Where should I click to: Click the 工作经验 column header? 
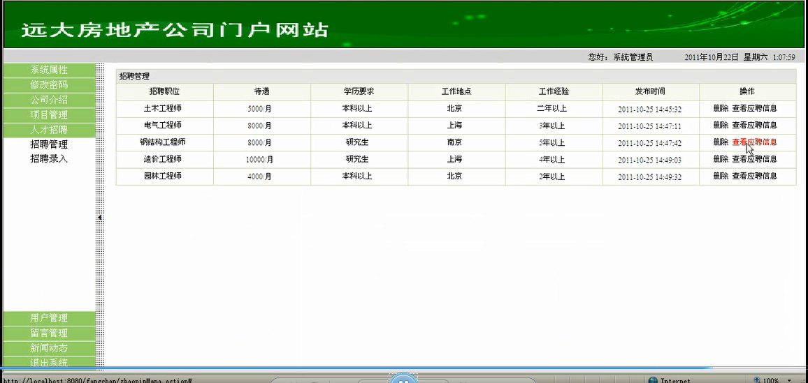554,91
